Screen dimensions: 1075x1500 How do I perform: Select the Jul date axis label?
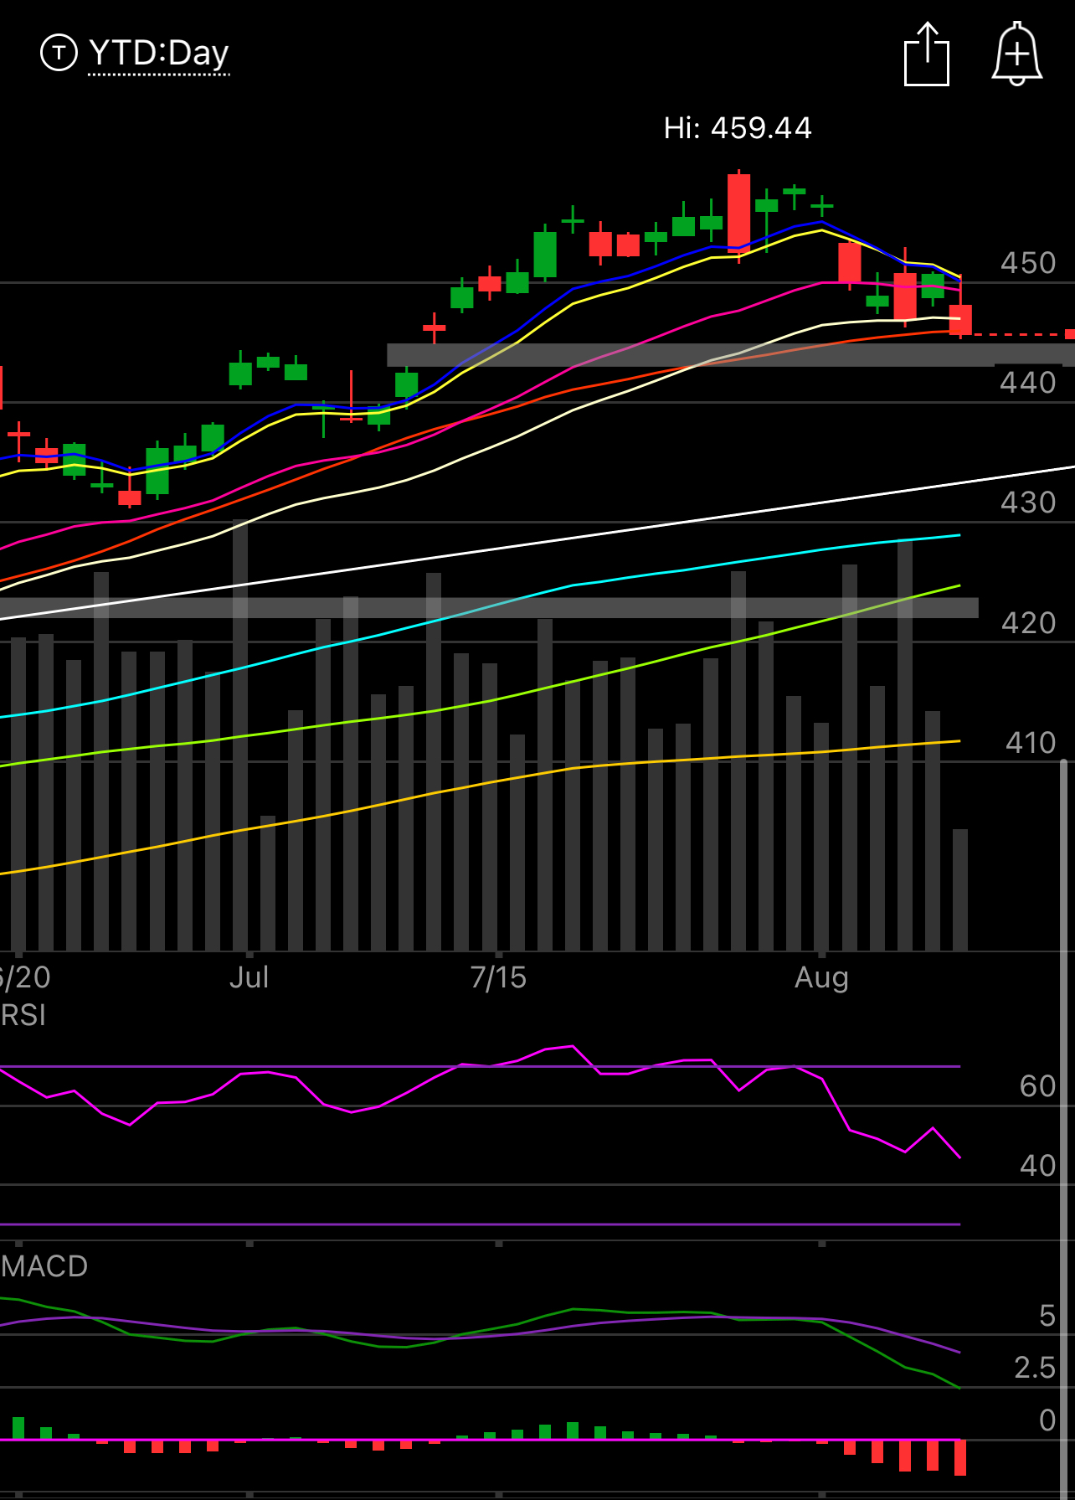tap(249, 977)
